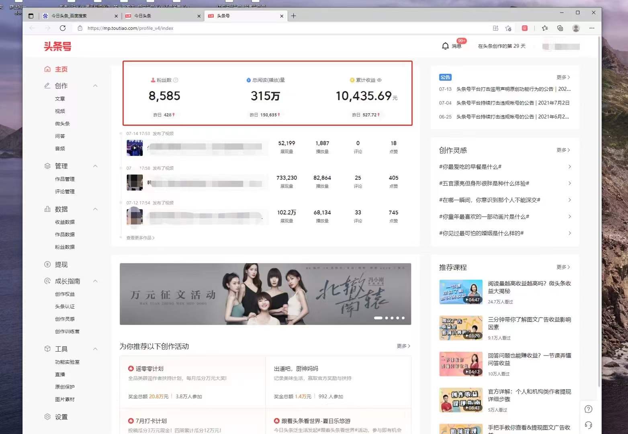This screenshot has height=434, width=628.
Task: Open 原创保护 under 工具
Action: [65, 387]
